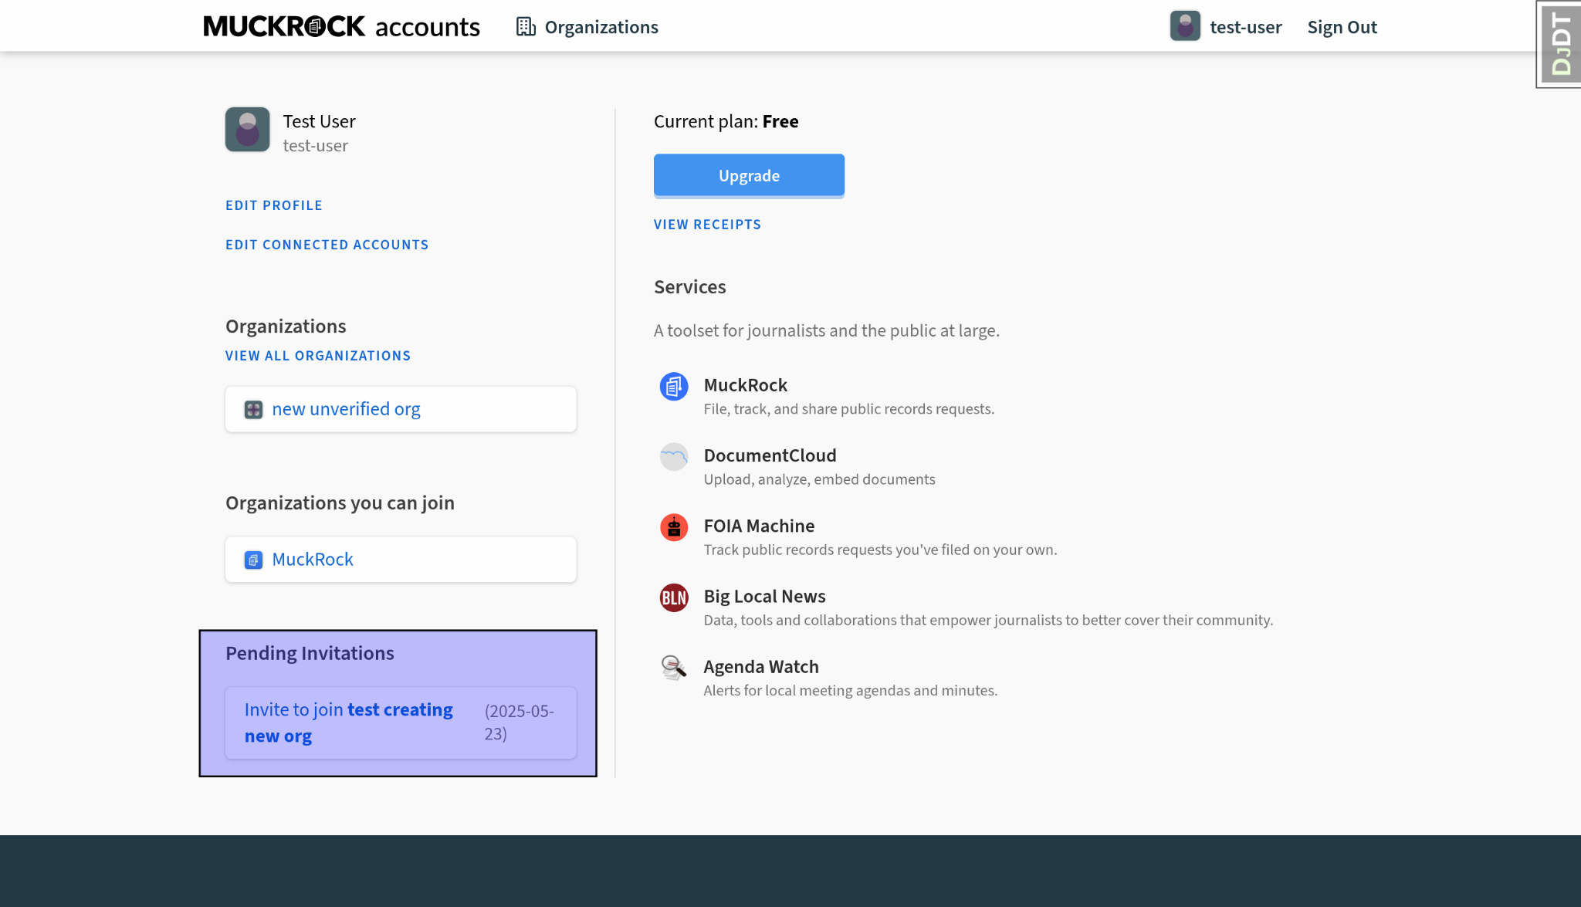Screen dimensions: 1581x907
Task: Click the new unverified org icon
Action: 253,409
